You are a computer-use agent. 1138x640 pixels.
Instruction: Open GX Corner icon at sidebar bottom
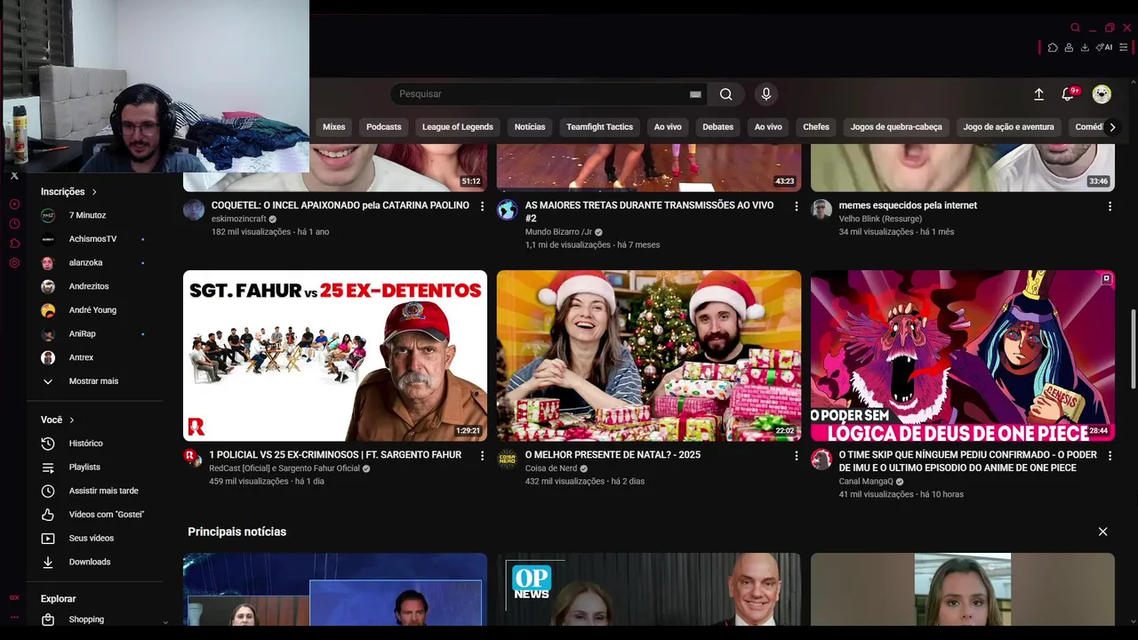coord(14,597)
